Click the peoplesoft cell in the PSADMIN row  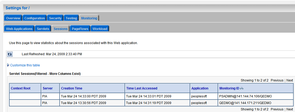click(x=204, y=96)
